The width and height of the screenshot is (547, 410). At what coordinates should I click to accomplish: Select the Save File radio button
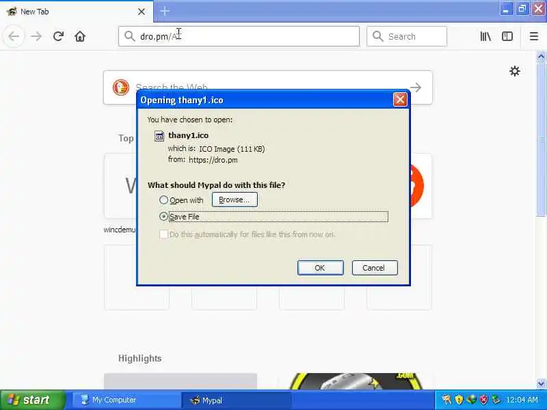163,216
